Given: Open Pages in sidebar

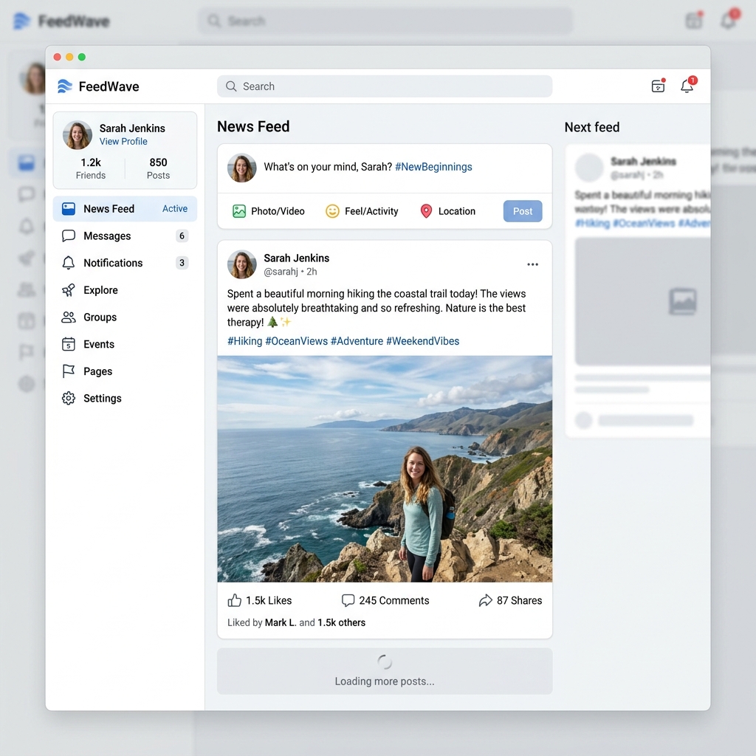Looking at the screenshot, I should pyautogui.click(x=125, y=371).
